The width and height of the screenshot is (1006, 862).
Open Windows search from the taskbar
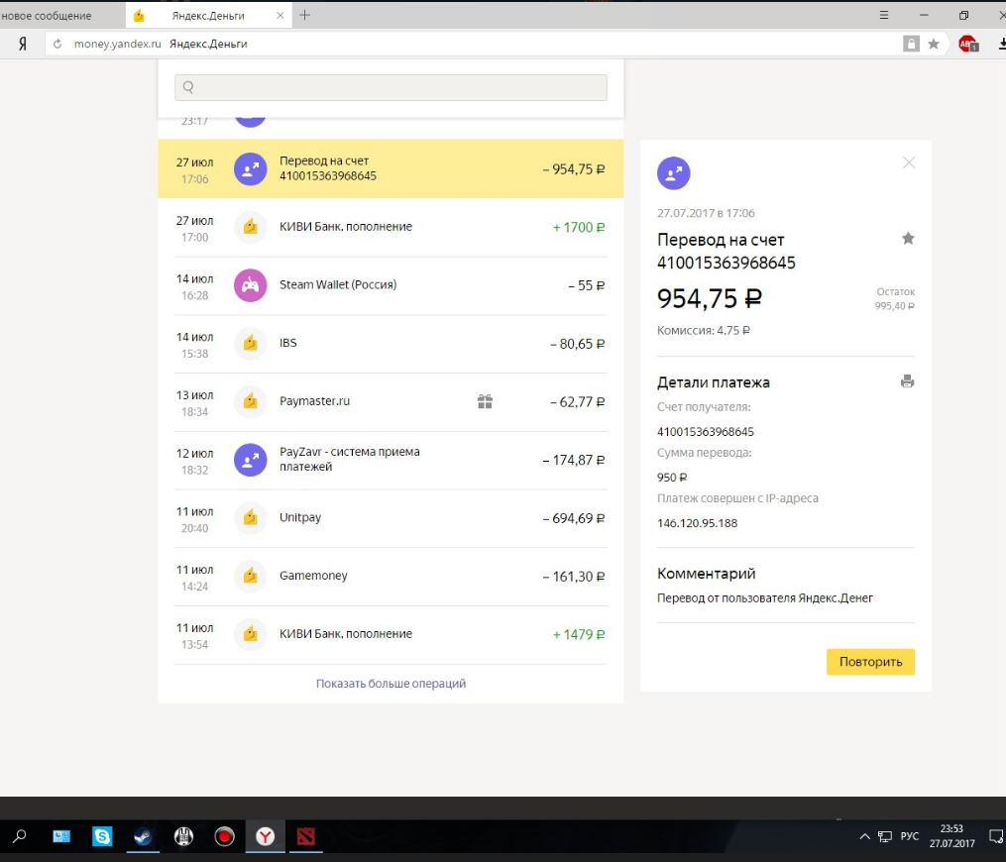click(20, 836)
